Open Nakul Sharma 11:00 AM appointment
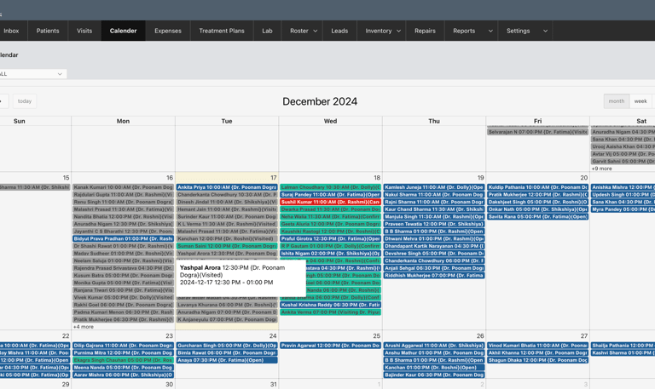This screenshot has height=389, width=655. click(x=434, y=195)
